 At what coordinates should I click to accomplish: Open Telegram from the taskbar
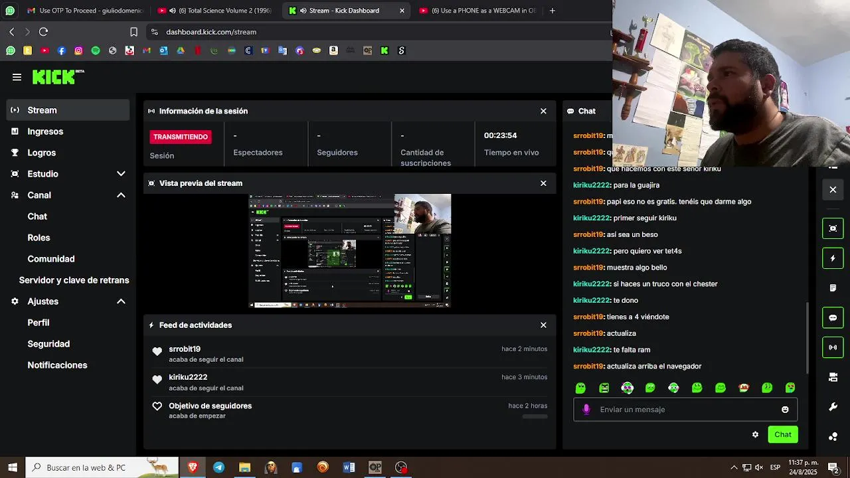click(218, 467)
